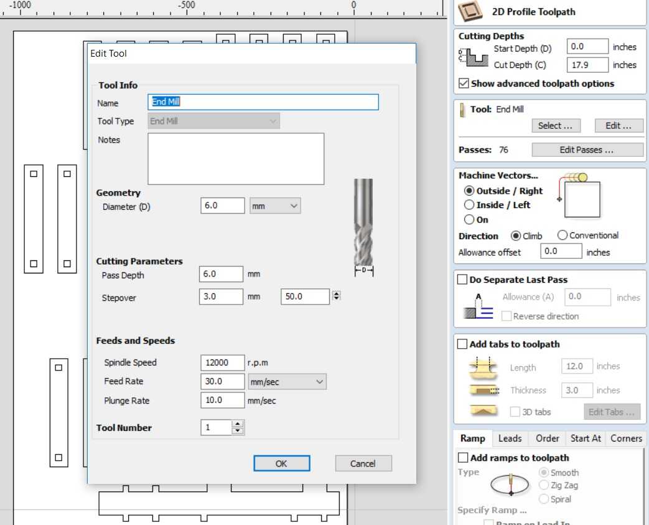Click the Diameter (D) value field

(x=222, y=206)
